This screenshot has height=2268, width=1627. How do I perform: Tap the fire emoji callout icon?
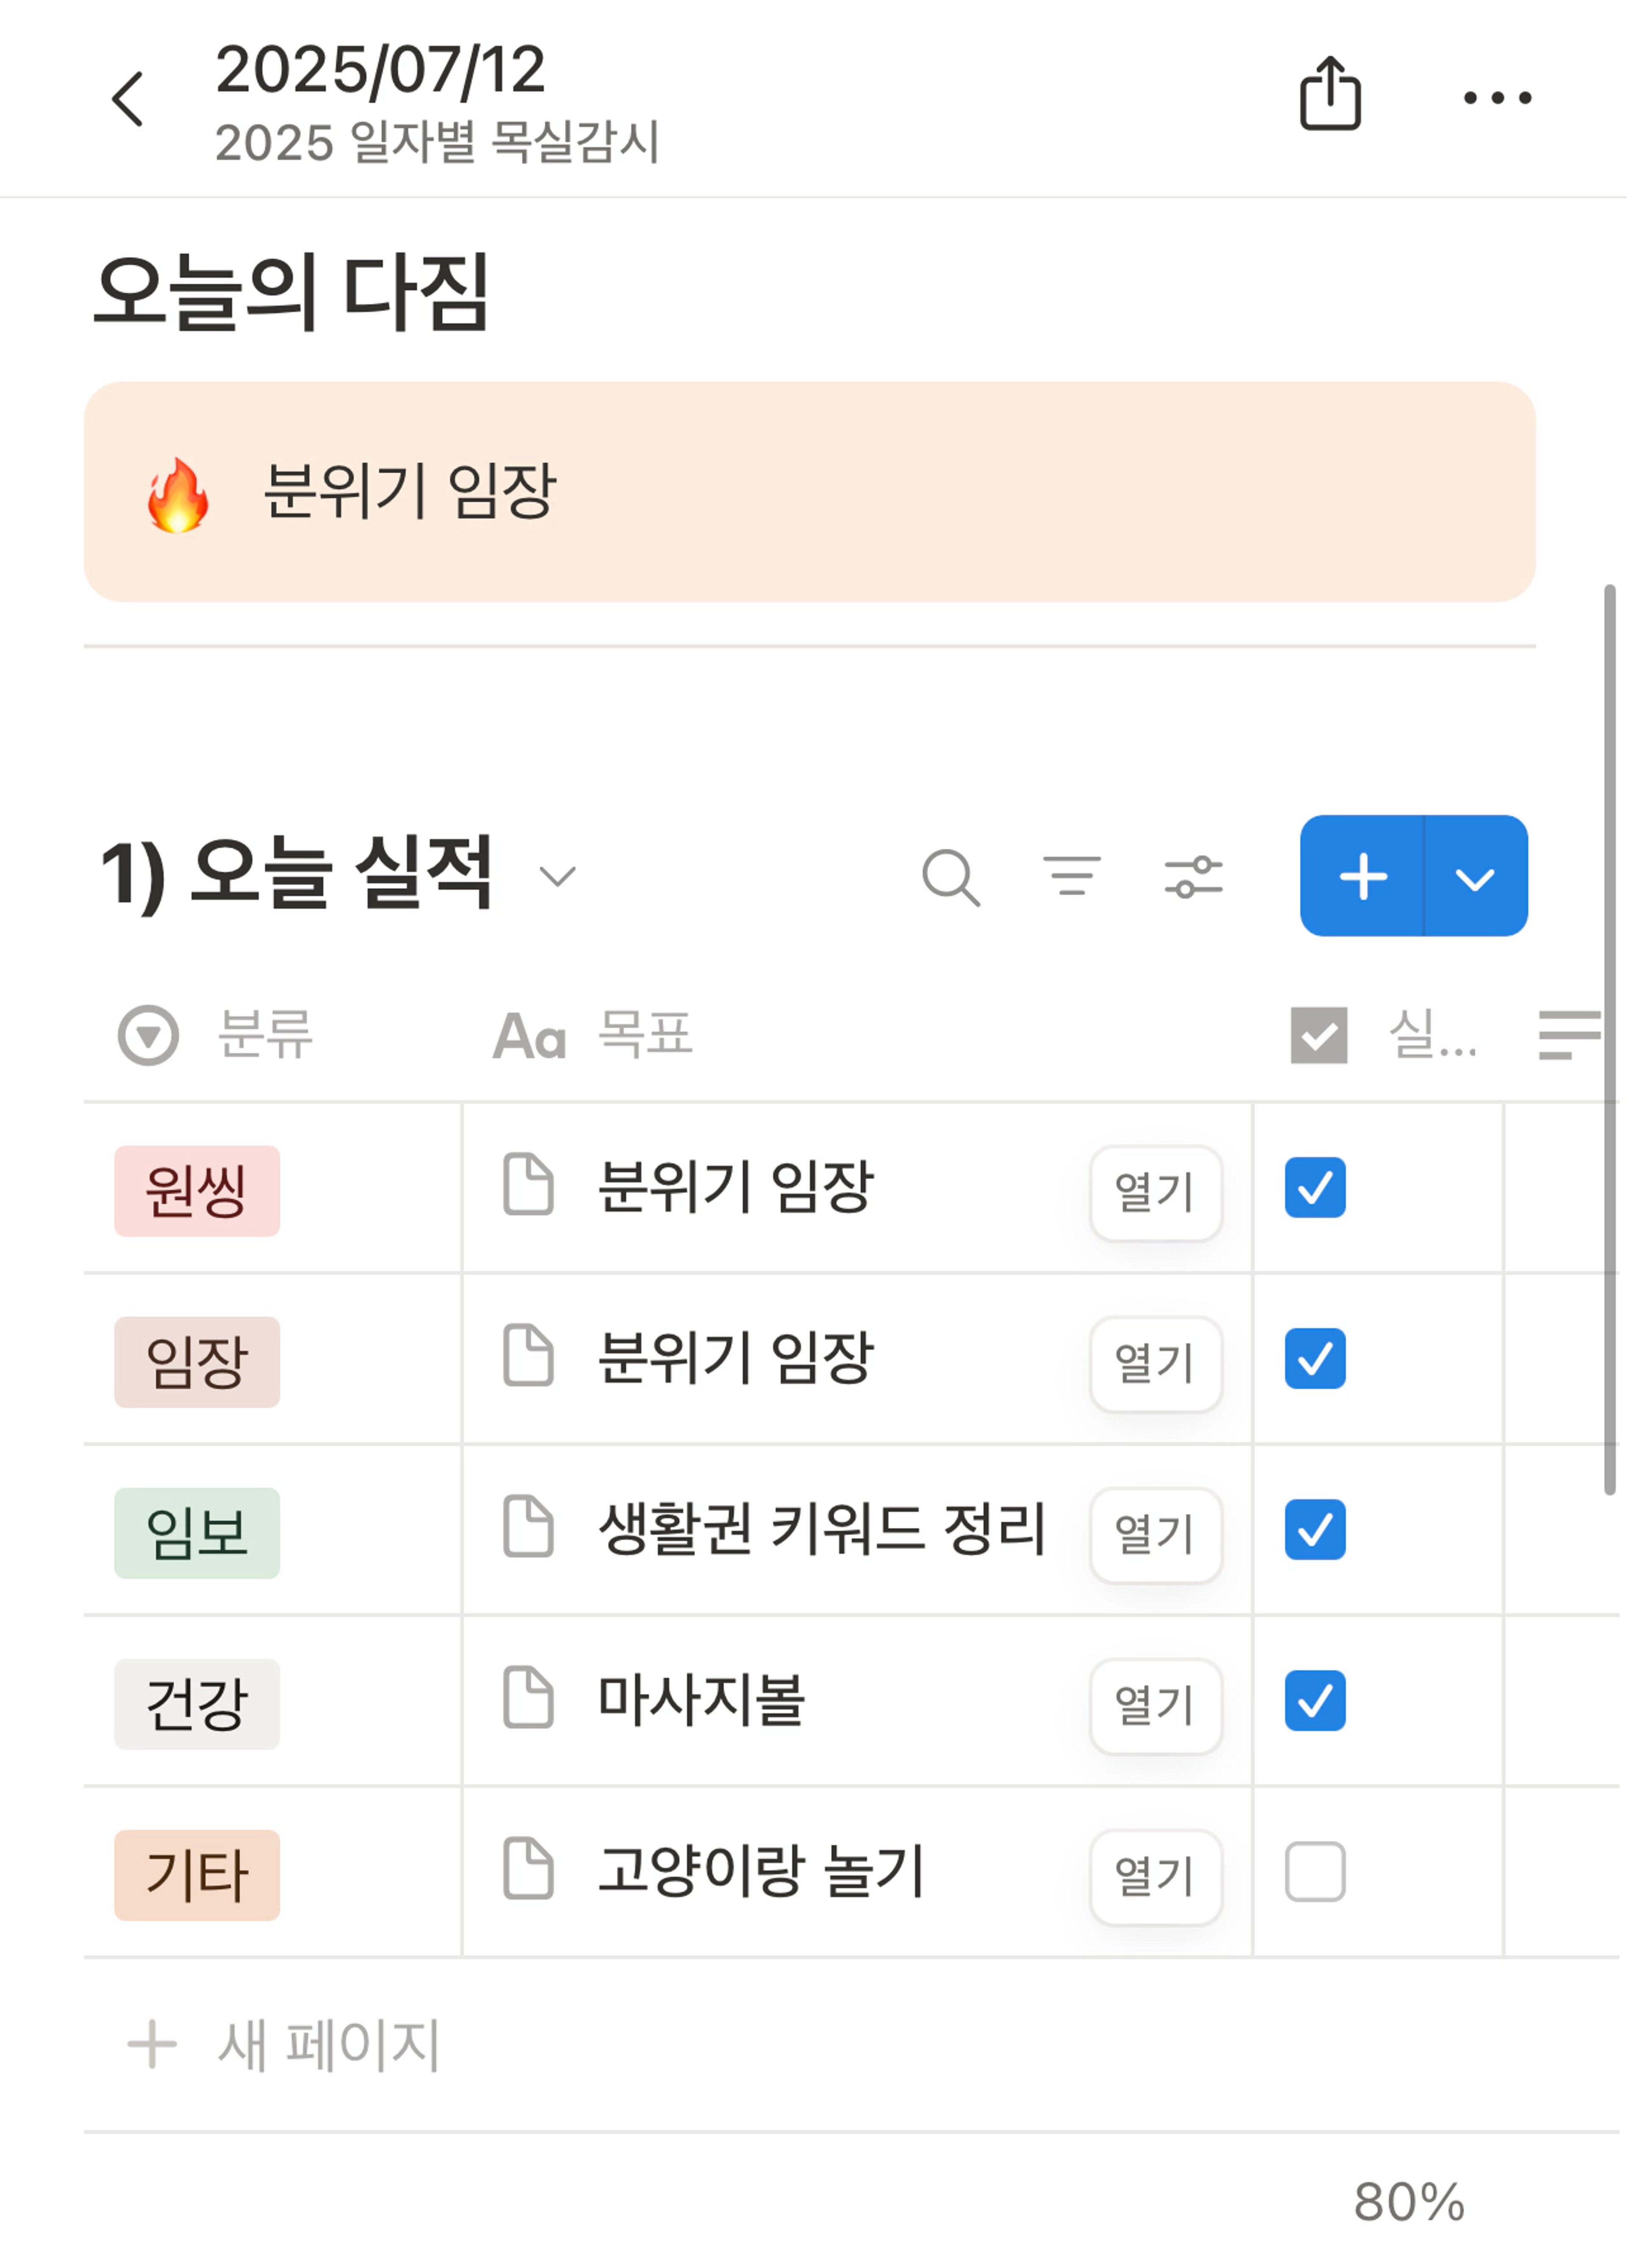click(178, 494)
